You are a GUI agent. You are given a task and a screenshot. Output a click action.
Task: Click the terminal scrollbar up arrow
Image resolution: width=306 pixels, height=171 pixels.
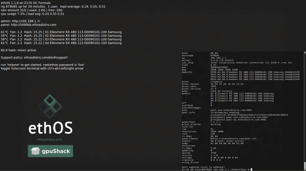point(305,53)
